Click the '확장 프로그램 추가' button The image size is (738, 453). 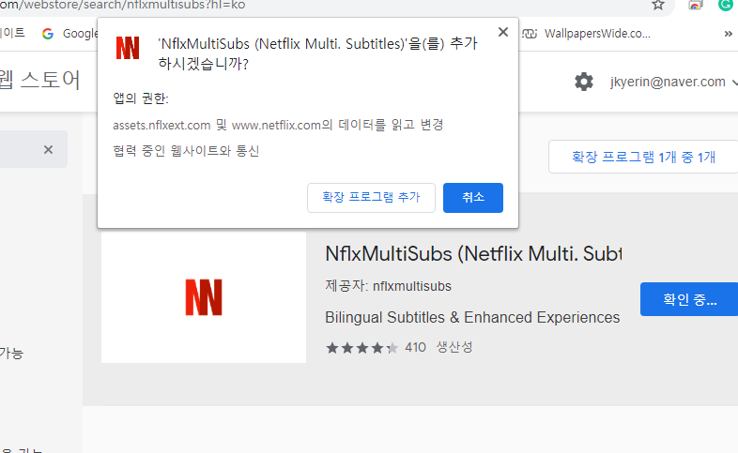371,197
